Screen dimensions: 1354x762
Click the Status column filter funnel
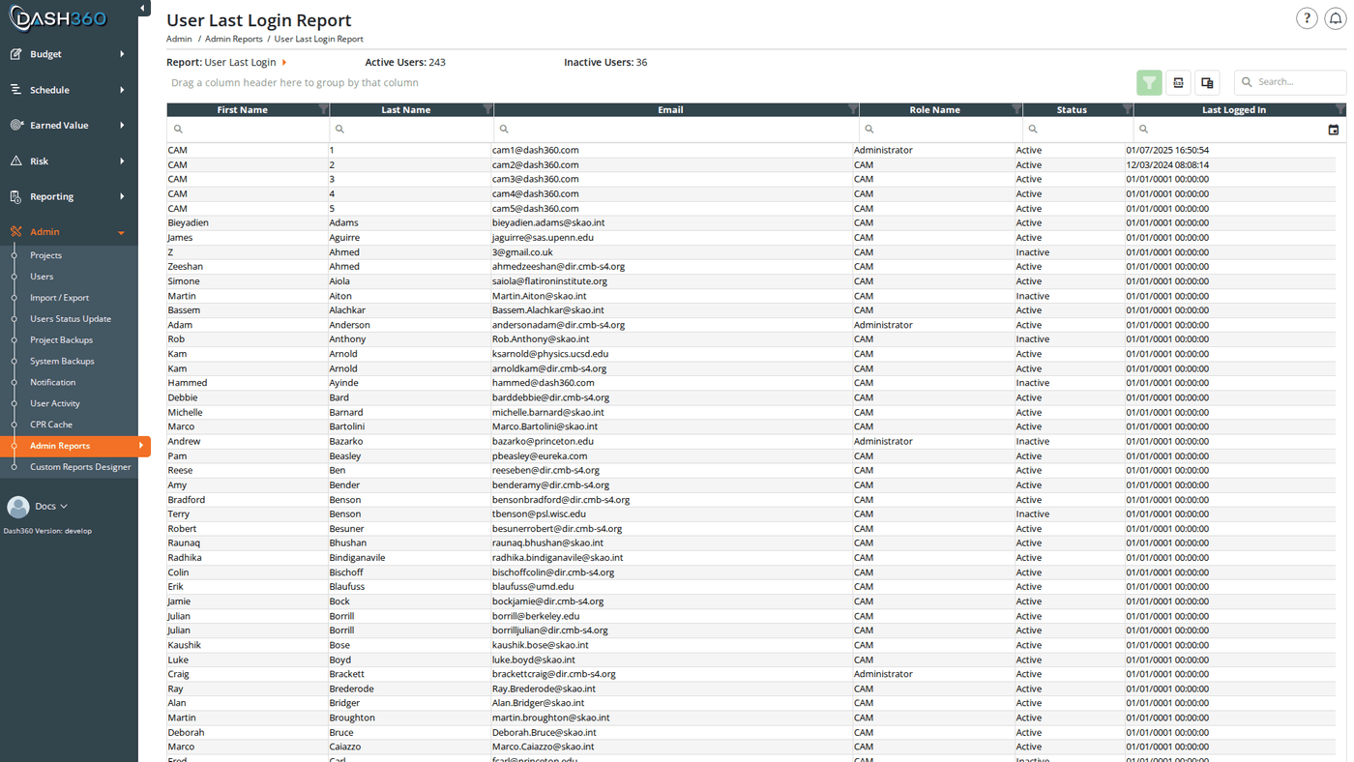click(x=1127, y=110)
